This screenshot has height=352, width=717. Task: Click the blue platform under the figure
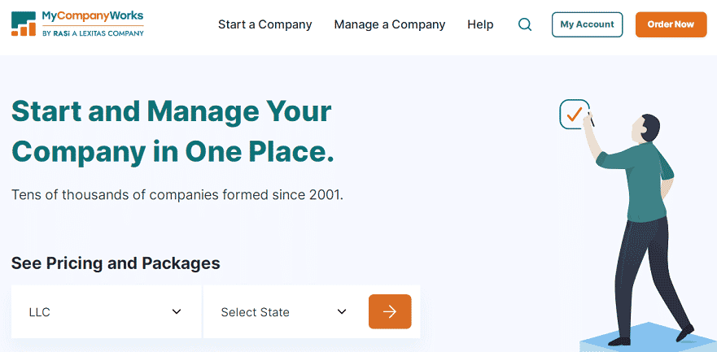coord(649,339)
